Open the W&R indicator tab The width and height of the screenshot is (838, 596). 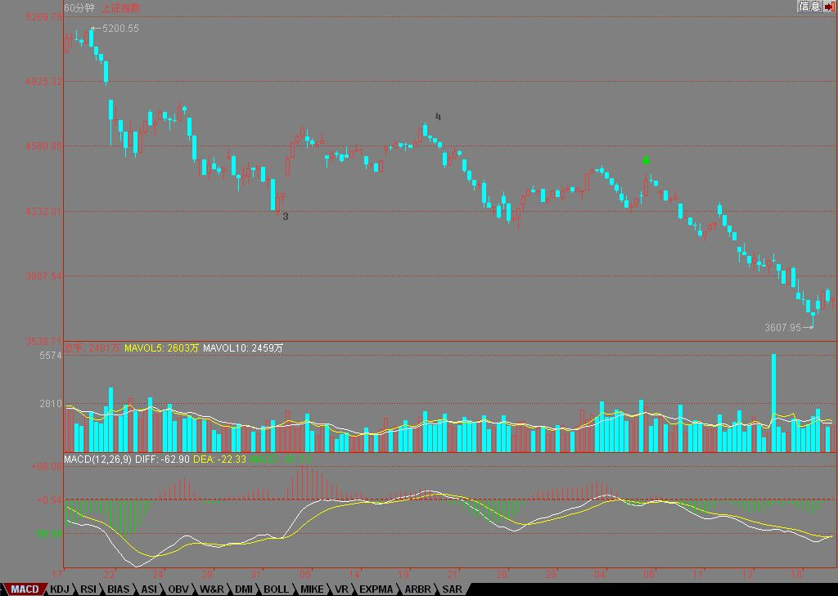pos(211,589)
